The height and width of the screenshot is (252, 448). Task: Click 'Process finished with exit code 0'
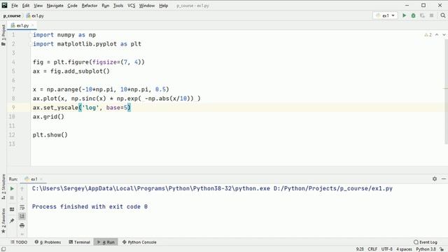point(90,206)
